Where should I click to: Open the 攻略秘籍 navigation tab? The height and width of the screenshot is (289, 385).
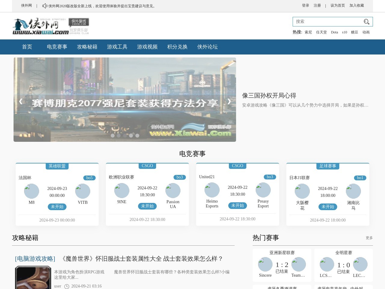87,47
